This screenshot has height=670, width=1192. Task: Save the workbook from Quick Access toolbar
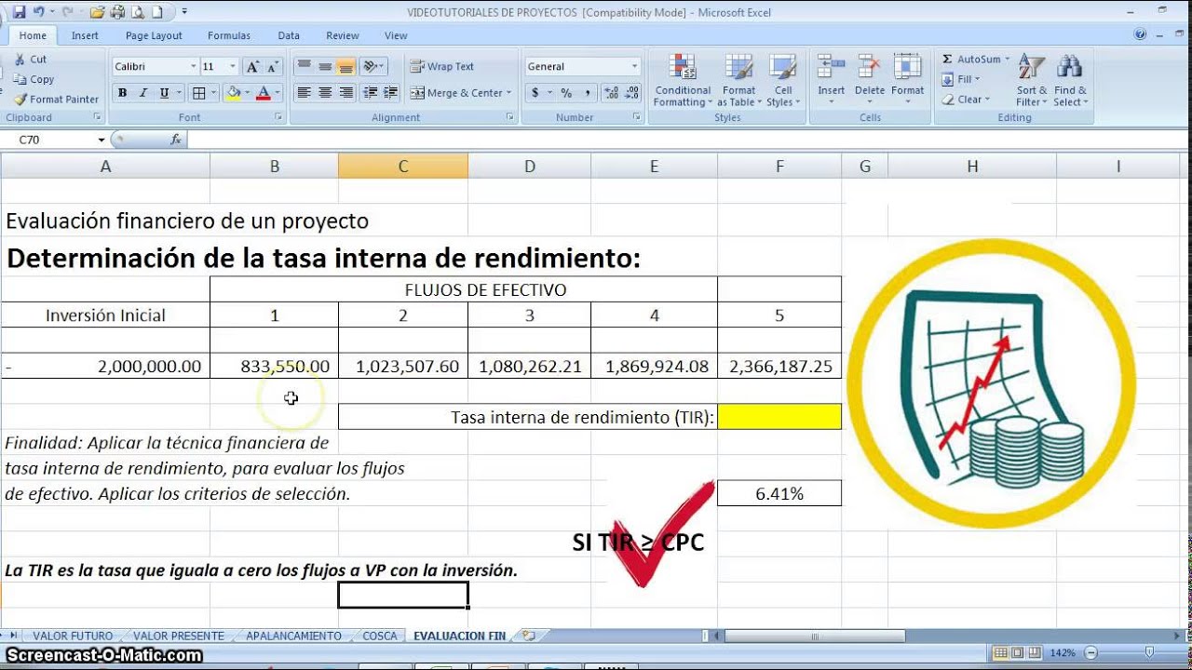[x=20, y=12]
